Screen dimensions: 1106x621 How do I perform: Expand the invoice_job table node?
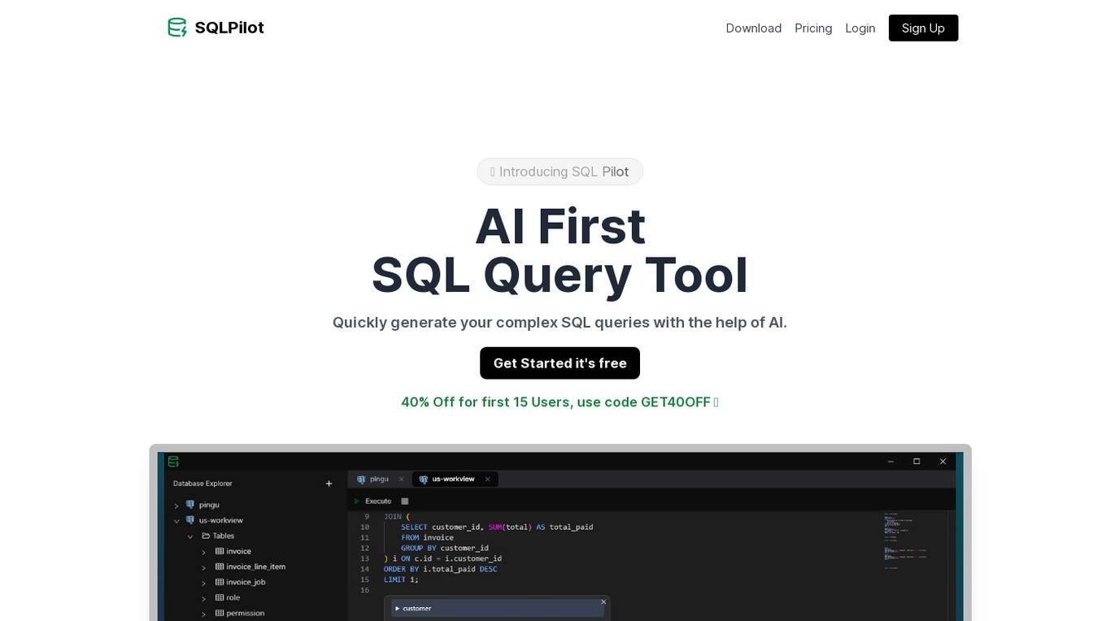204,583
